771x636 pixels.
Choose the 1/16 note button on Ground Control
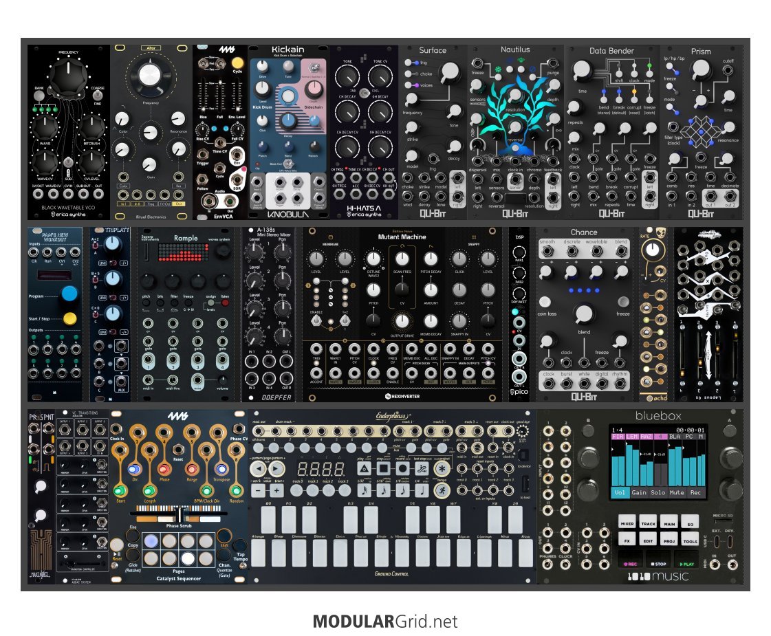[384, 490]
